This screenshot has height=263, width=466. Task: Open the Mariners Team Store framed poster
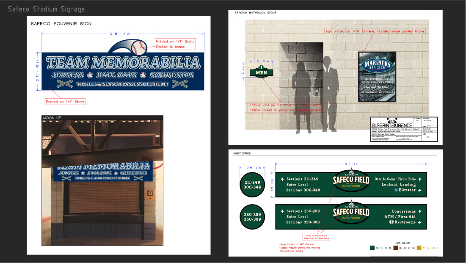(x=377, y=77)
